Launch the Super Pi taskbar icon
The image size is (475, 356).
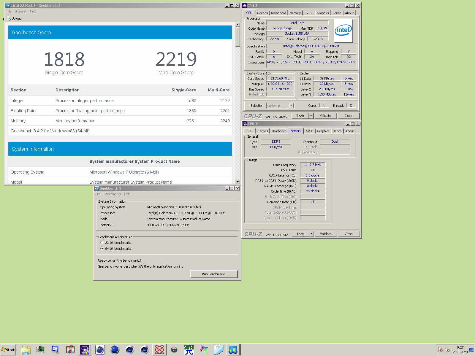click(x=189, y=350)
